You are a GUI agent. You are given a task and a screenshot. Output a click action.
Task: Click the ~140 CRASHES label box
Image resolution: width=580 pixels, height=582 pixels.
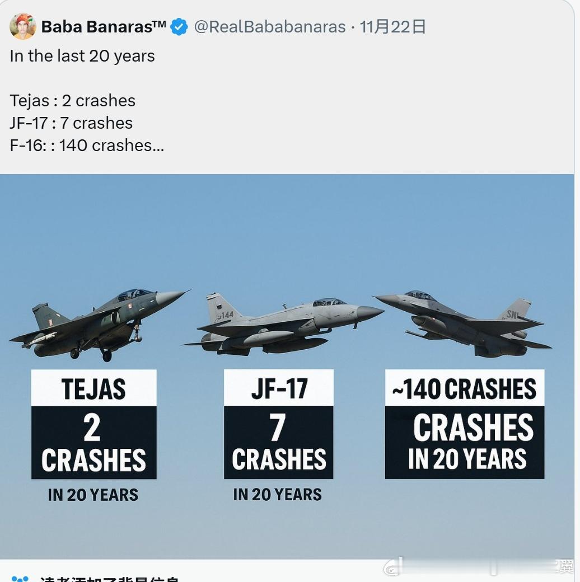(x=465, y=424)
